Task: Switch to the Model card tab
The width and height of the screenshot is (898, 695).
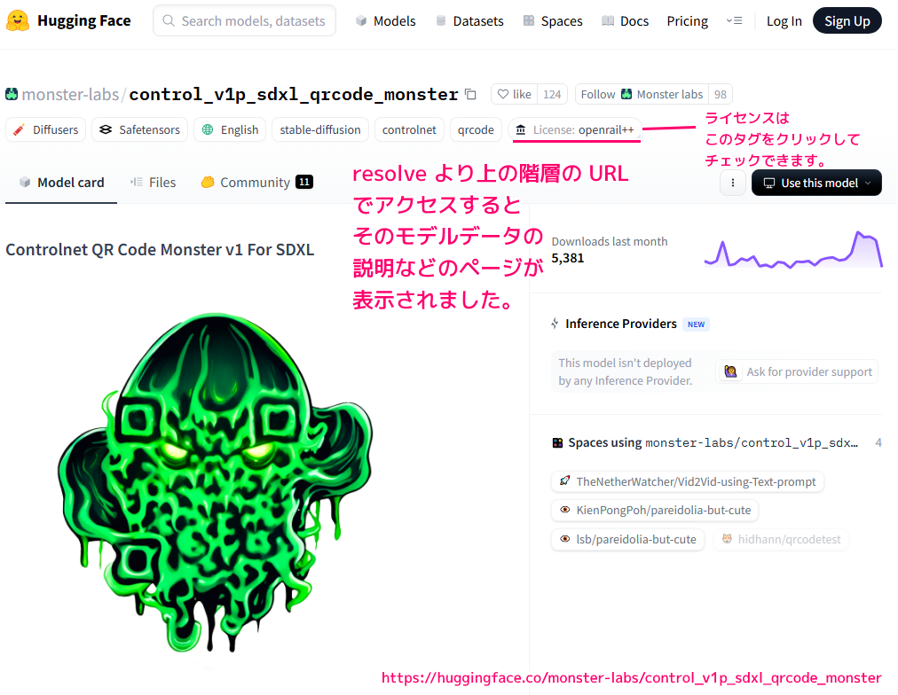Action: (61, 183)
